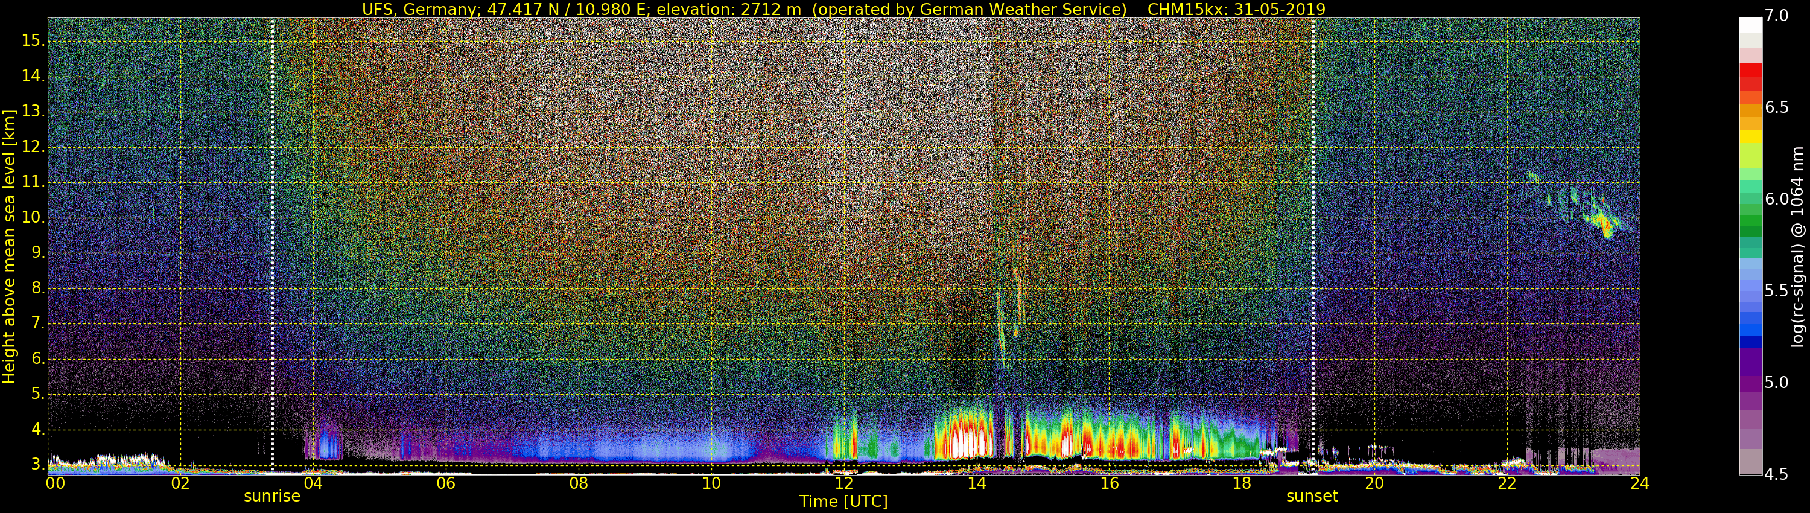
Task: Click the yellow band on the colorbar
Action: coord(1750,136)
